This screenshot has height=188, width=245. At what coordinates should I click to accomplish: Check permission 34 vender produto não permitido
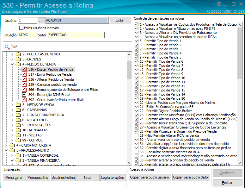137,156
